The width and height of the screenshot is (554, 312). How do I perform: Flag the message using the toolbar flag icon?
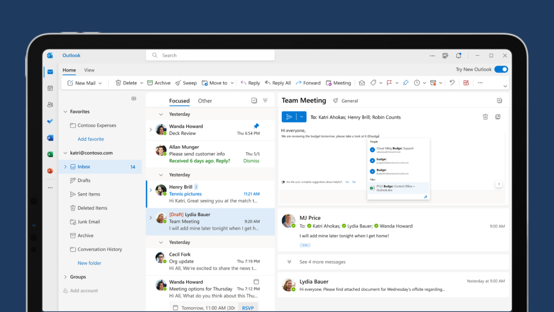point(389,82)
